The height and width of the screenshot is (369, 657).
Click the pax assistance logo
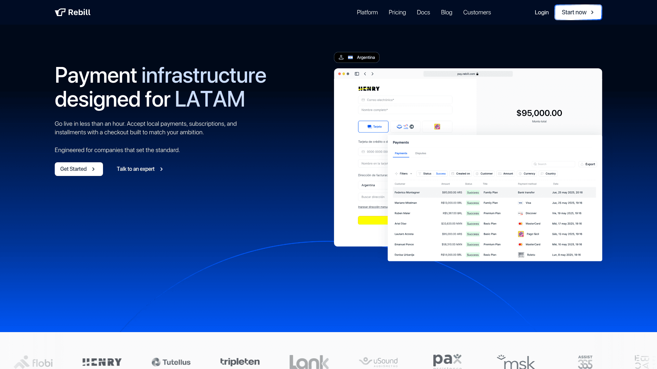point(447,361)
